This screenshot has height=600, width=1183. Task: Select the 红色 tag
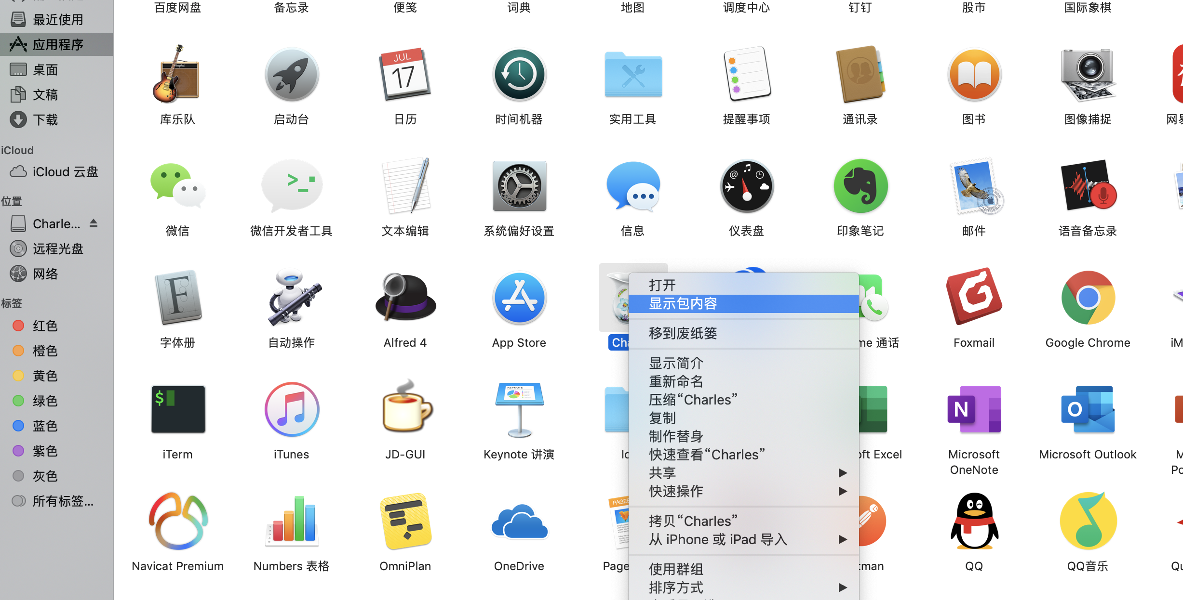[x=45, y=326]
